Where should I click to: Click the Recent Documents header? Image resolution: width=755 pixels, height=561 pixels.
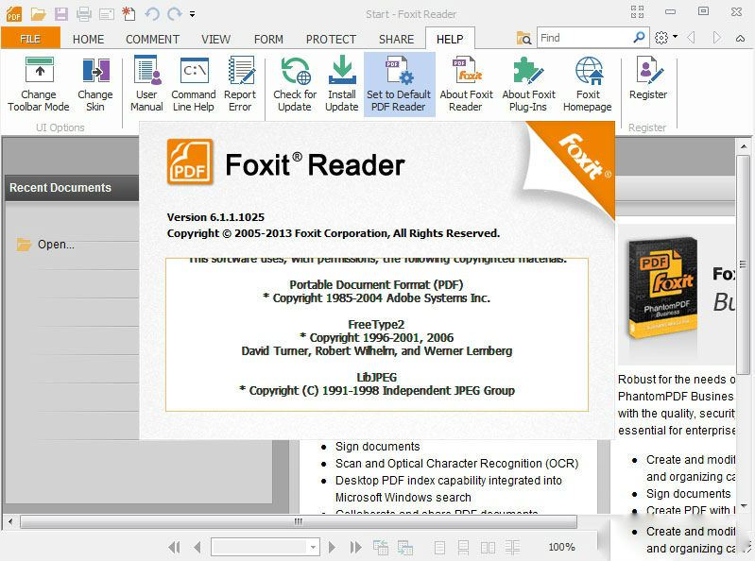click(71, 188)
